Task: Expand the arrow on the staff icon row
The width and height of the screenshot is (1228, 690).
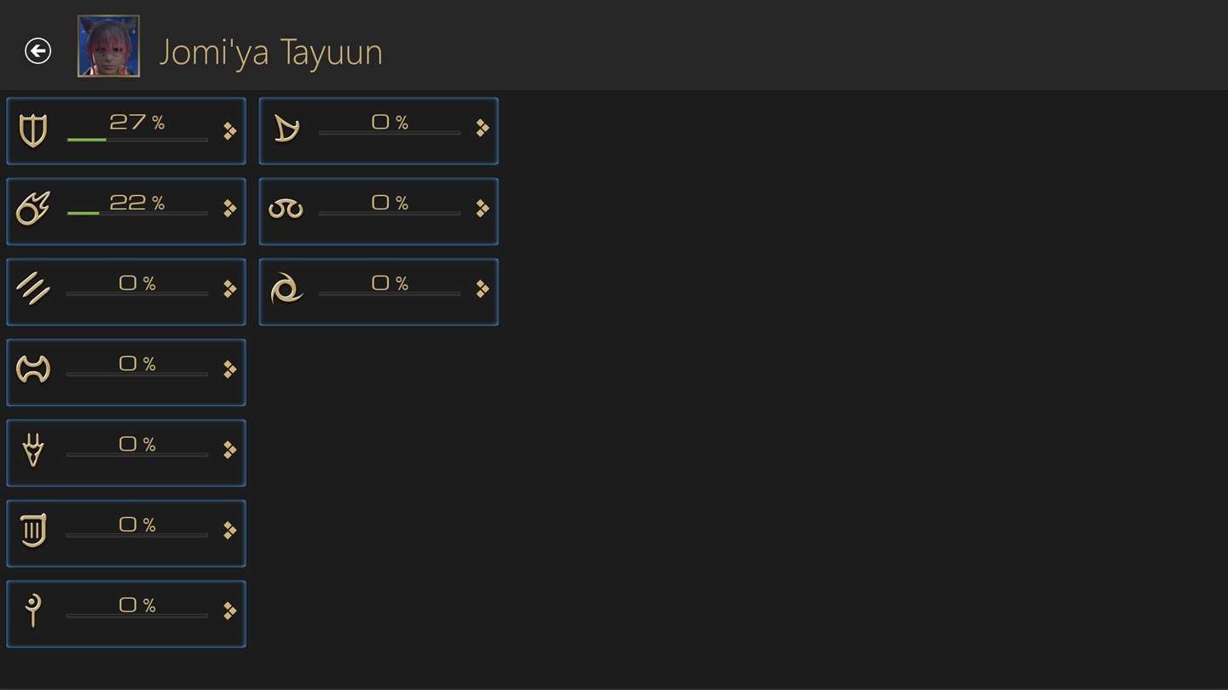Action: coord(229,610)
